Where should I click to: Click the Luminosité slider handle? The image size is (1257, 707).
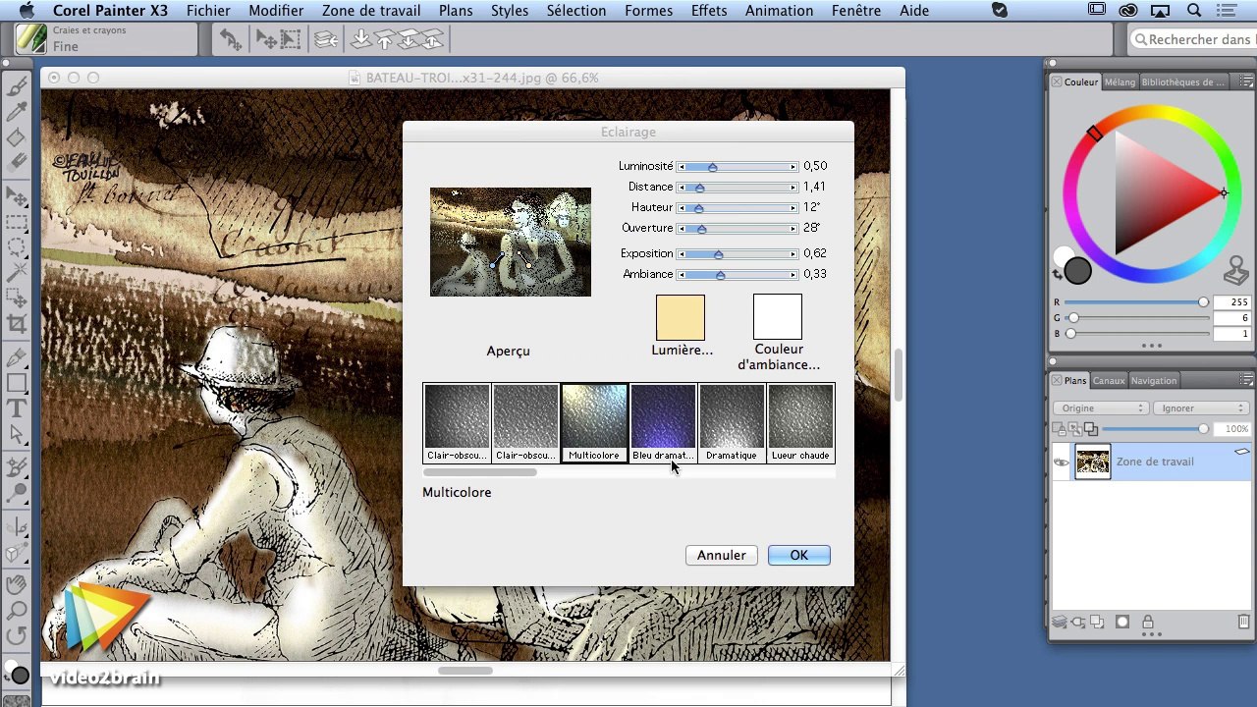pyautogui.click(x=713, y=167)
